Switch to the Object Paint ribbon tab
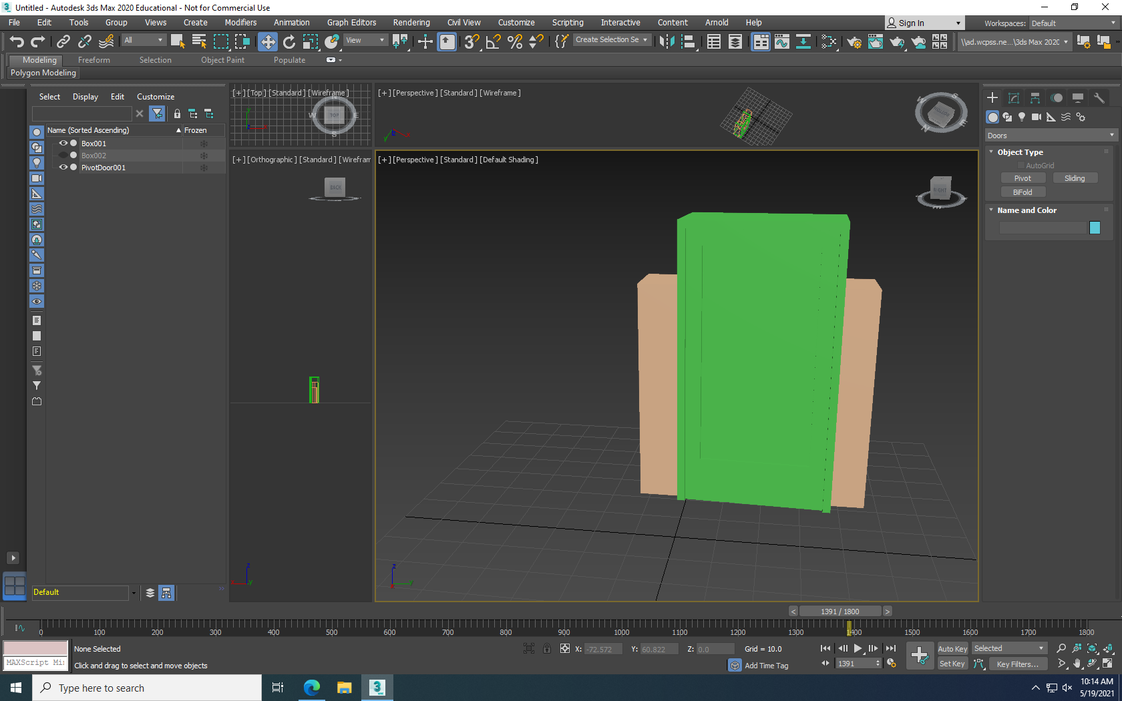Viewport: 1122px width, 701px height. coord(222,60)
